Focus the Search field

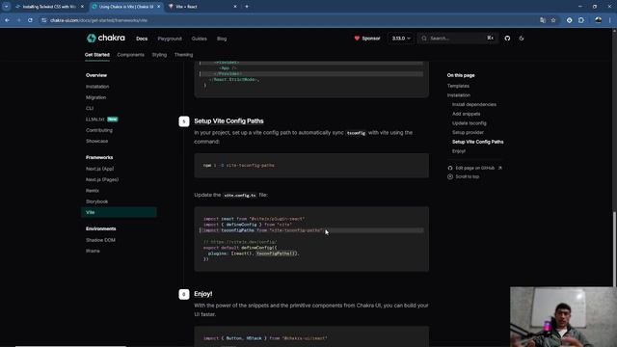click(x=458, y=39)
